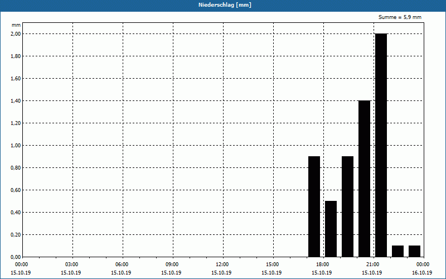The height and width of the screenshot is (279, 446).
Task: Select the 1,00 y-axis value
Action: 16,146
